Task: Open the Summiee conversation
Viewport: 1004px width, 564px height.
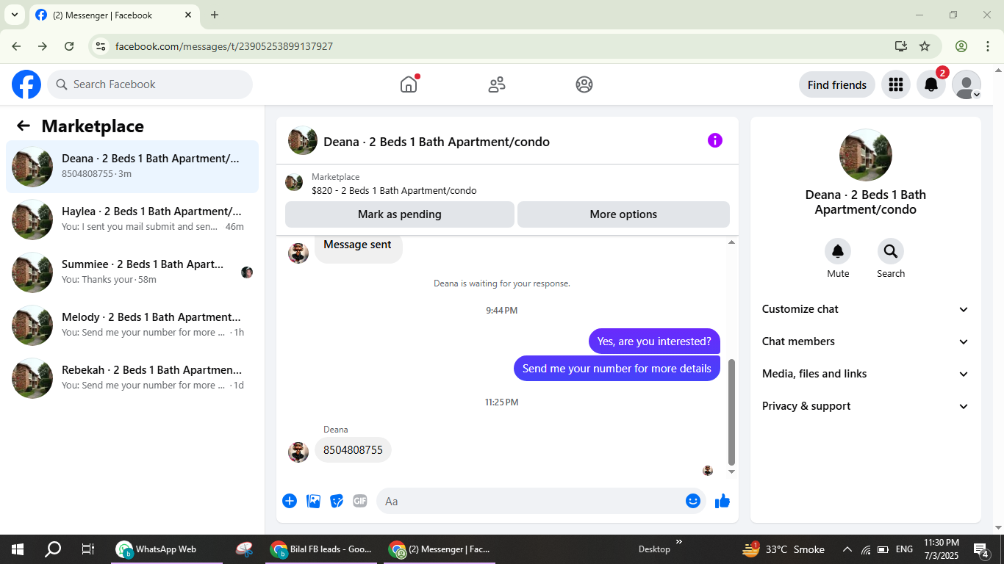Action: click(x=132, y=272)
